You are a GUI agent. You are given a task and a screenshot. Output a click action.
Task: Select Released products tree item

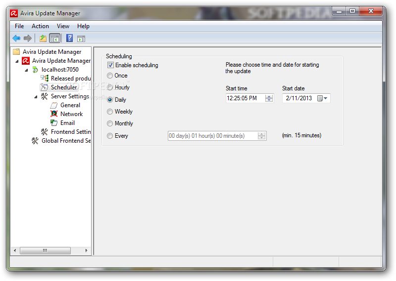70,79
